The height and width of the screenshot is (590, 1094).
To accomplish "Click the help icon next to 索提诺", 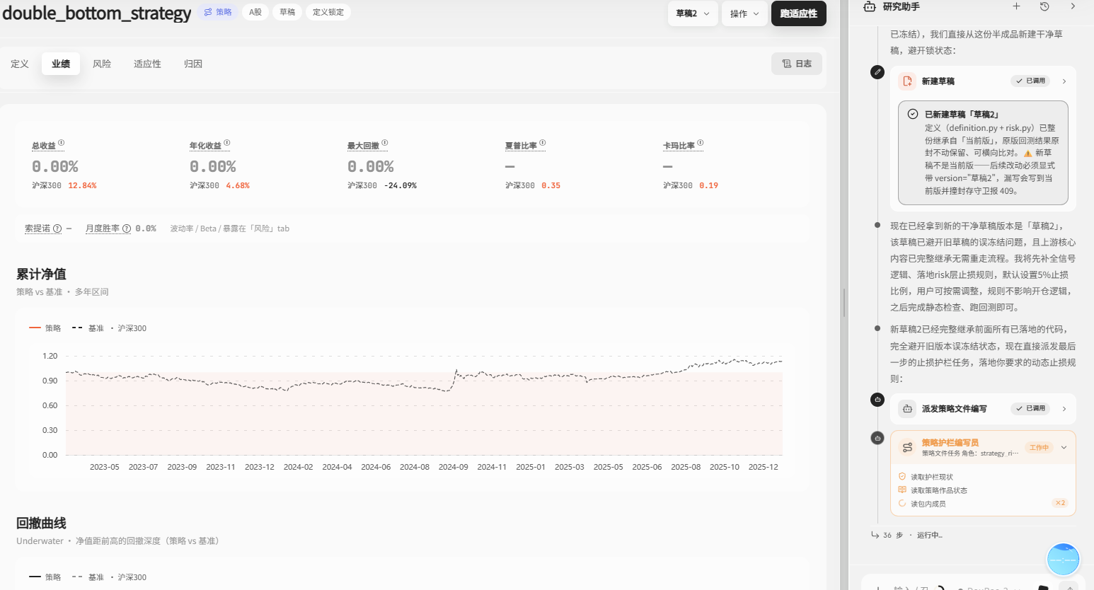I will click(x=57, y=229).
